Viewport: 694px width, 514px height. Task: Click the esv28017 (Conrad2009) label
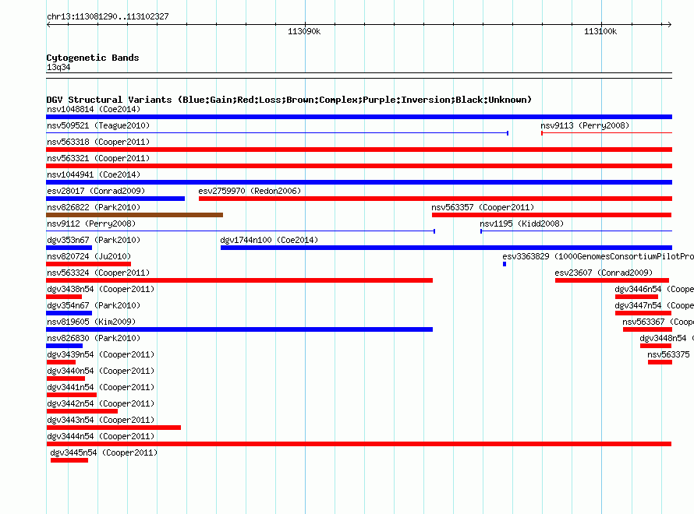tap(96, 191)
